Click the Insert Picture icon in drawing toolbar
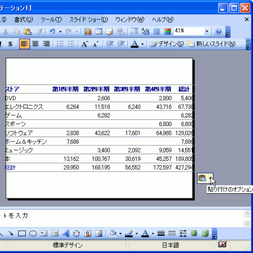The height and width of the screenshot is (253, 253). point(99,234)
